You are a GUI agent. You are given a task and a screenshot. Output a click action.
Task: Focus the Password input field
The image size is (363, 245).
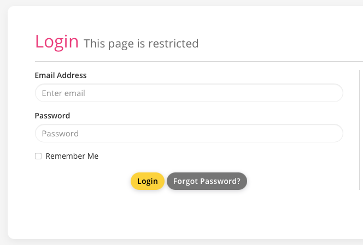point(189,133)
